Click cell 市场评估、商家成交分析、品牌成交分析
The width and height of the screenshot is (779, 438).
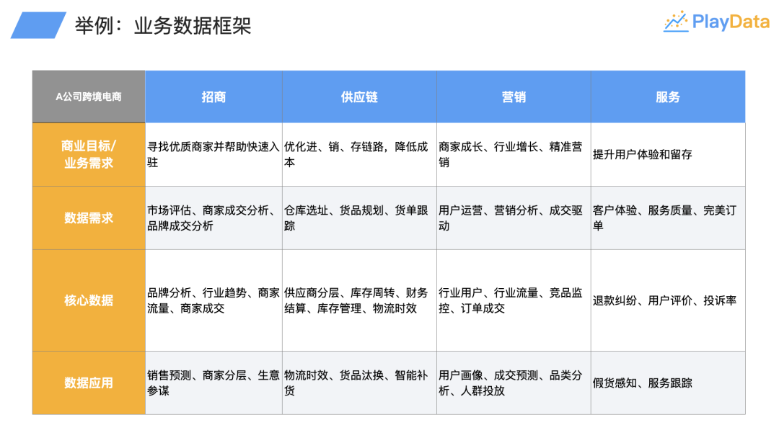[x=214, y=218]
